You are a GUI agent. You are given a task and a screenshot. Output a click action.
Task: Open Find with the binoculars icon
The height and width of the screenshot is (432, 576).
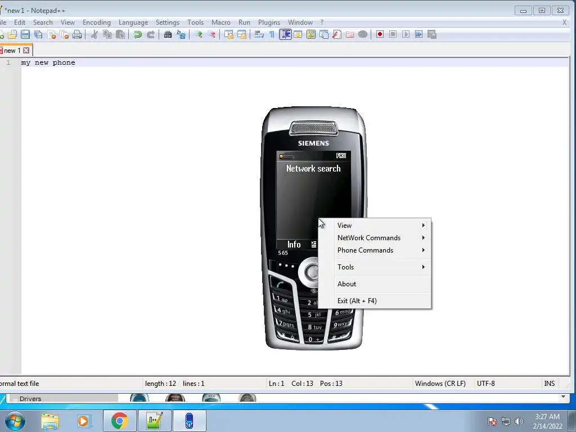tap(168, 34)
